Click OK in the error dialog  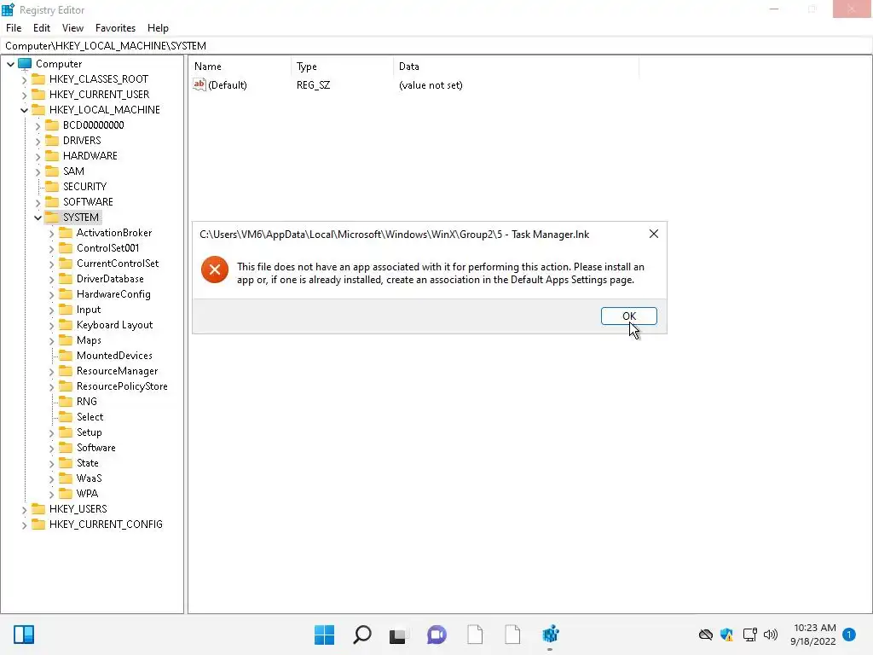(628, 316)
